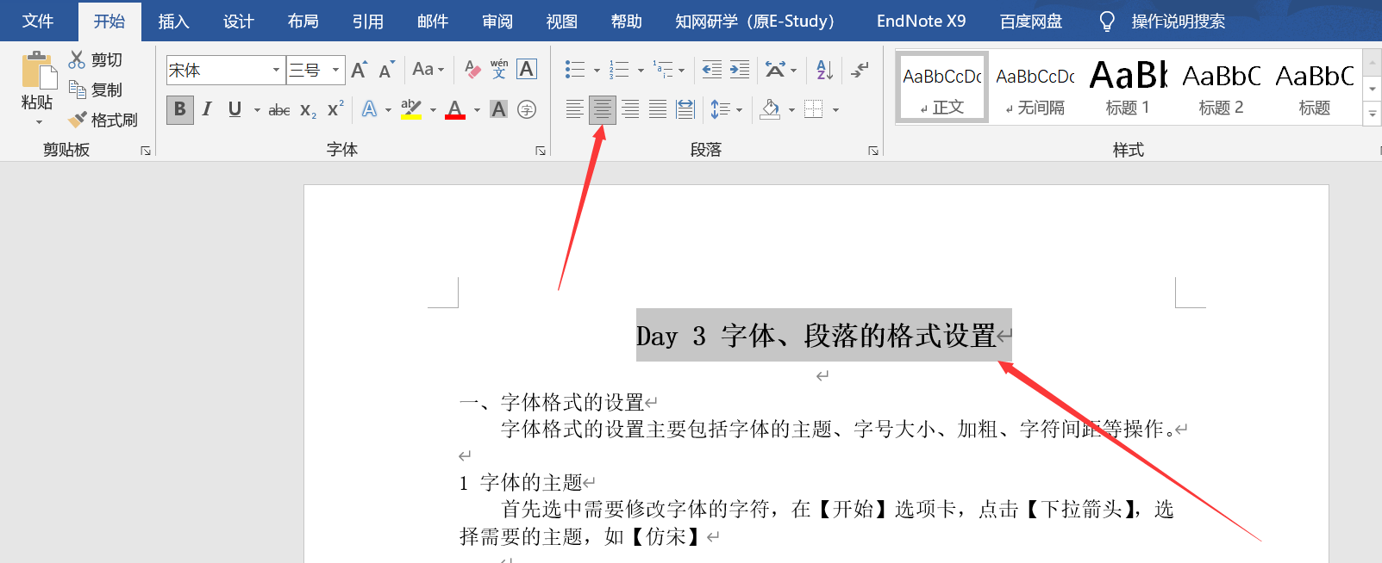Shrink font size with the smaller A icon
This screenshot has width=1382, height=563.
[x=386, y=70]
